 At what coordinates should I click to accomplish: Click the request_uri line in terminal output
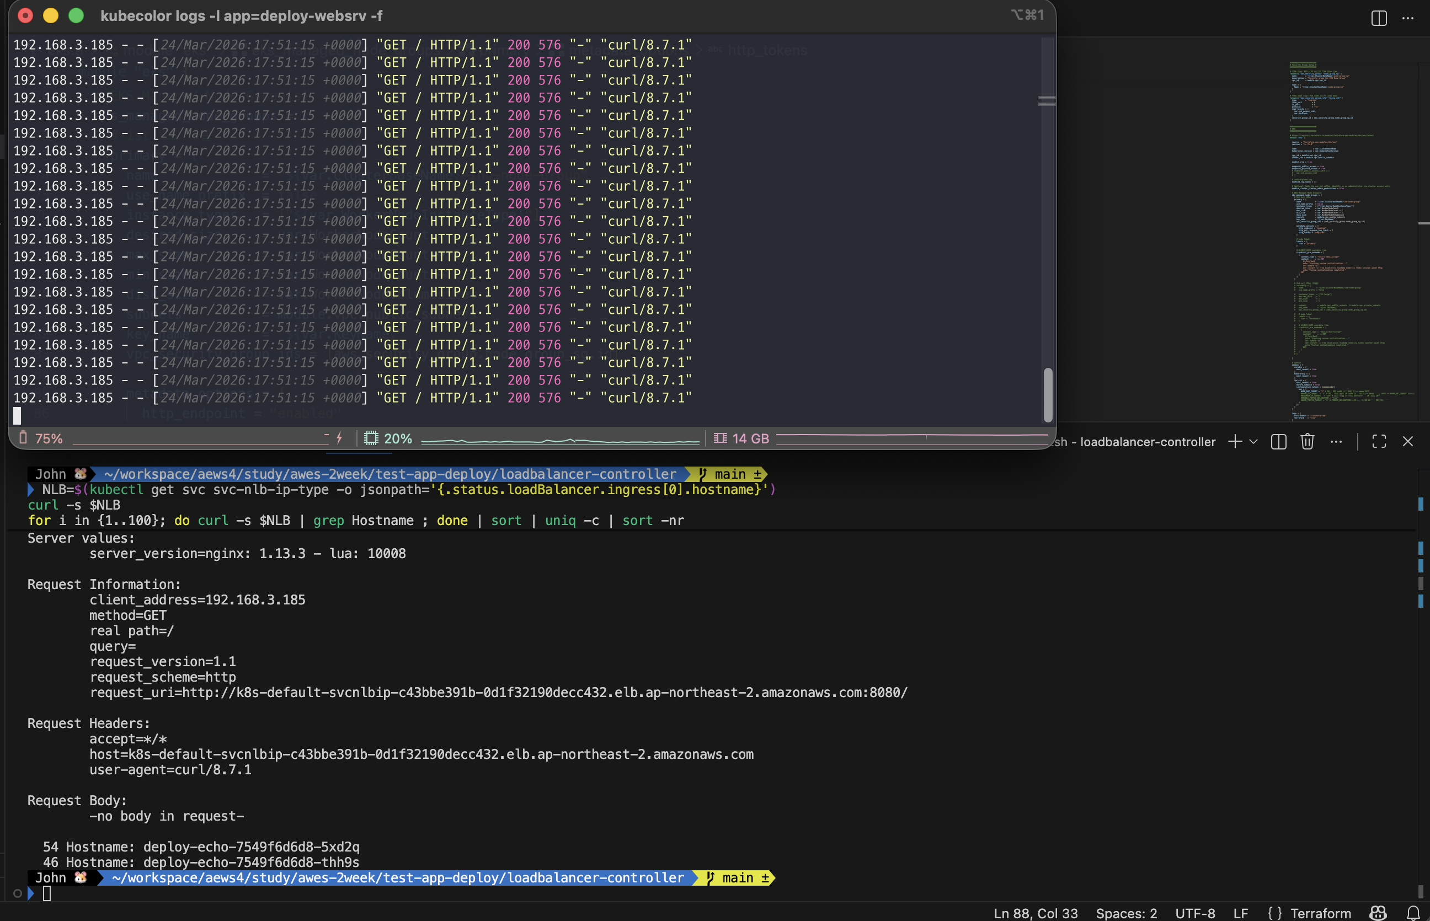(x=499, y=693)
